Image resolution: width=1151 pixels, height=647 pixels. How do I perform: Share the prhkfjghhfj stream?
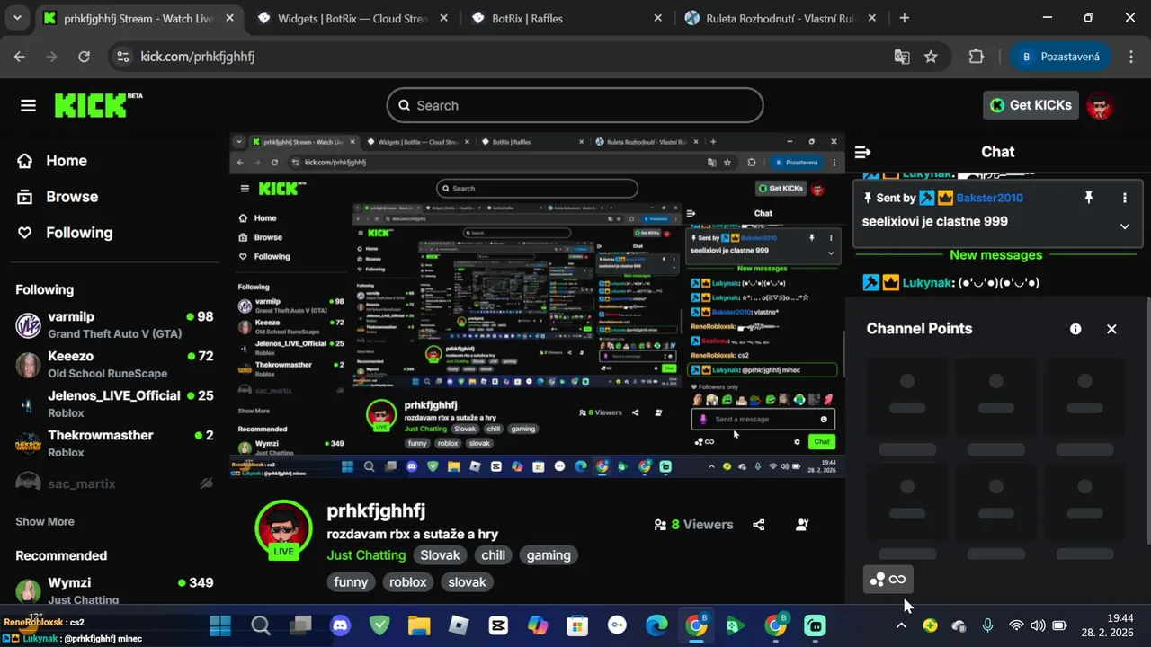click(x=759, y=525)
